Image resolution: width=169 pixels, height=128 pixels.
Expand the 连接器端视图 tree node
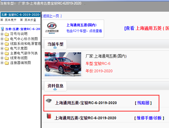[2, 63]
